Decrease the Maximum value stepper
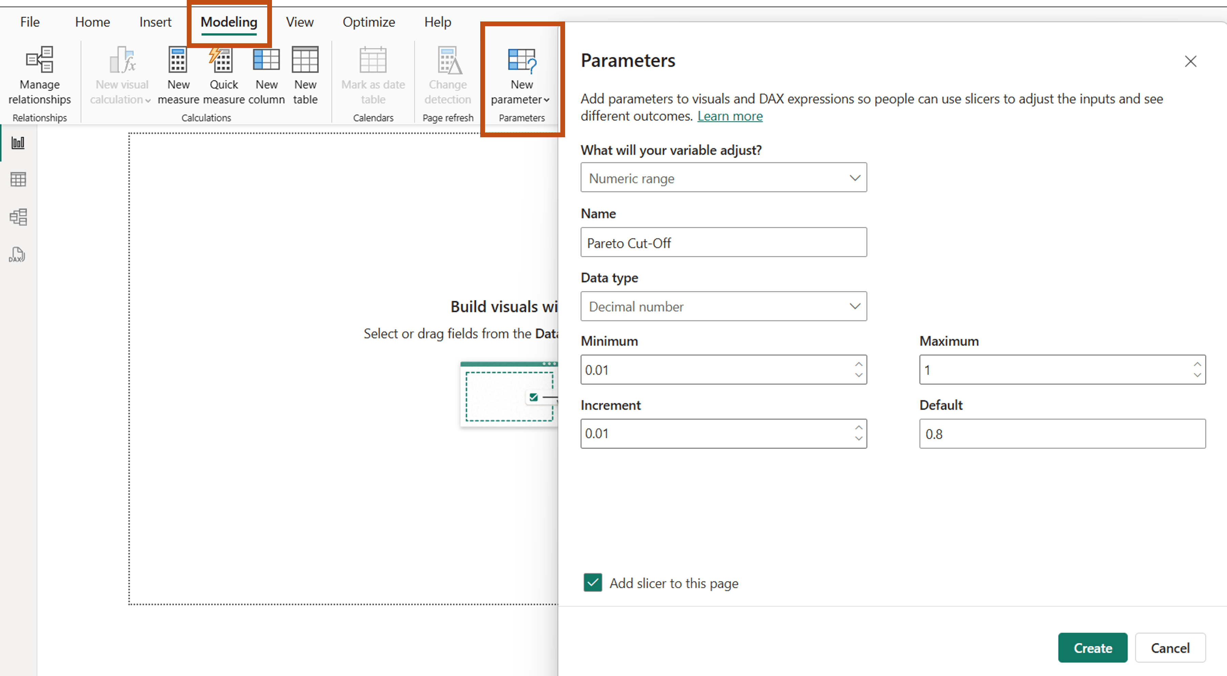The width and height of the screenshot is (1227, 676). coord(1197,375)
